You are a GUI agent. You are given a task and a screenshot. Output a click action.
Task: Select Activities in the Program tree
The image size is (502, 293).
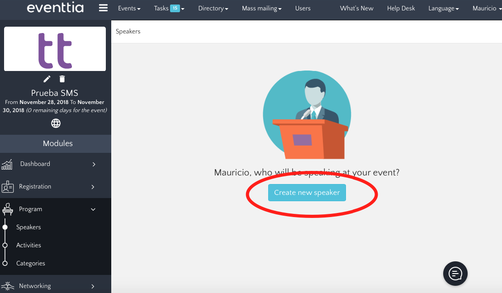coord(28,245)
